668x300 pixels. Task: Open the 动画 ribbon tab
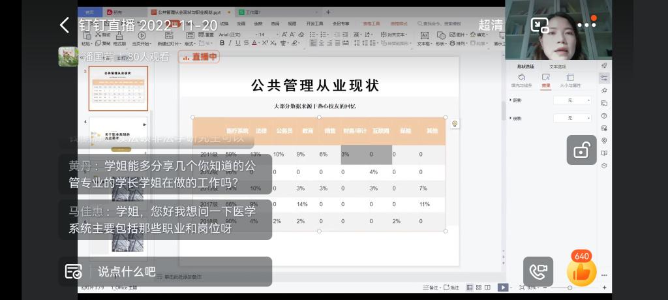tap(241, 24)
